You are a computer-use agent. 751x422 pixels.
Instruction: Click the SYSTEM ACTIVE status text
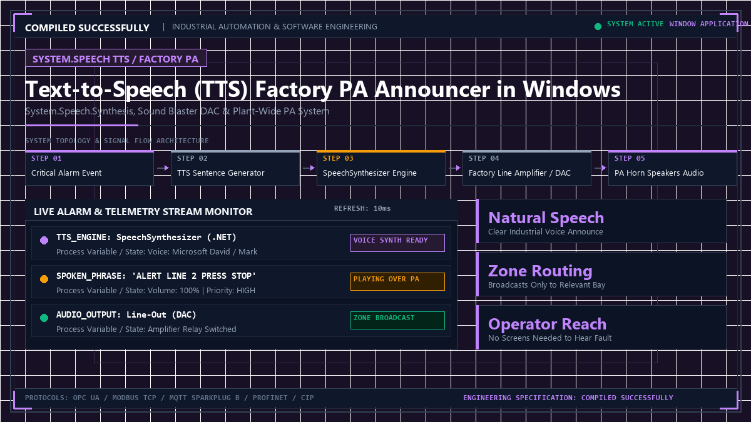point(635,24)
